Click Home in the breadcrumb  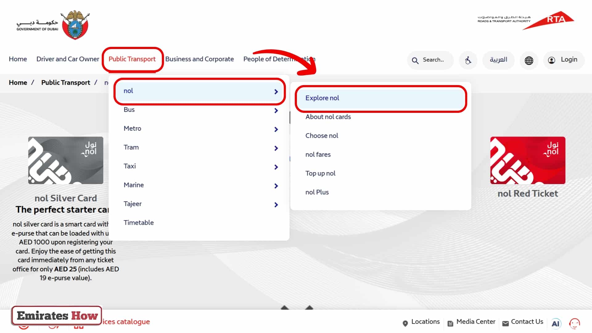pyautogui.click(x=18, y=83)
